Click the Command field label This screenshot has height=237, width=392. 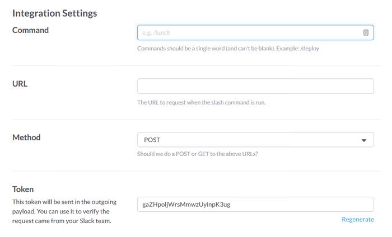(x=30, y=30)
